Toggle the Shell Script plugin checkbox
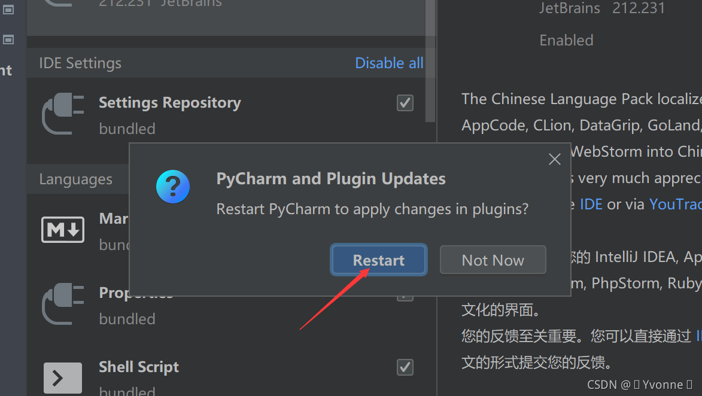The image size is (702, 396). tap(405, 367)
